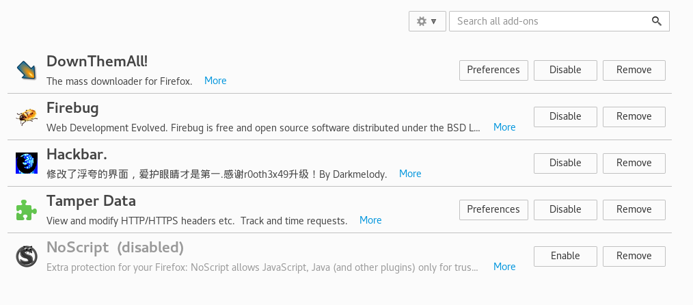
Task: Click the Firebug title text
Action: coord(72,108)
